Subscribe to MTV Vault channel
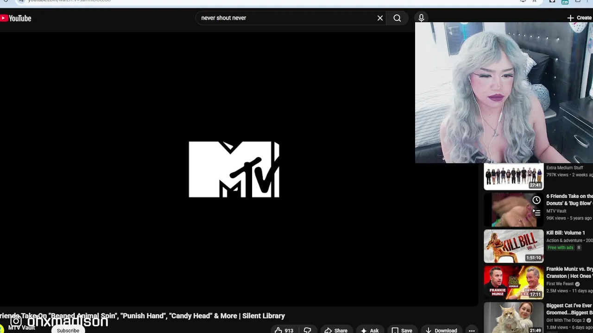Image resolution: width=593 pixels, height=333 pixels. (68, 330)
